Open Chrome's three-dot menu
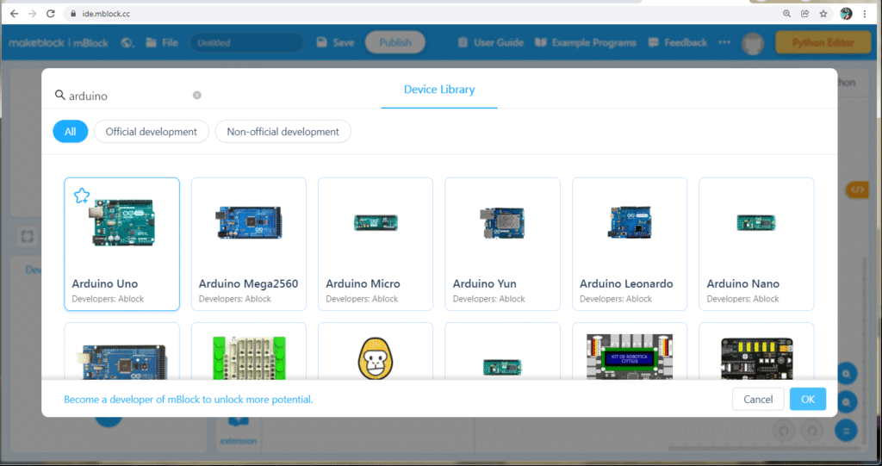Image resolution: width=882 pixels, height=466 pixels. (x=865, y=14)
